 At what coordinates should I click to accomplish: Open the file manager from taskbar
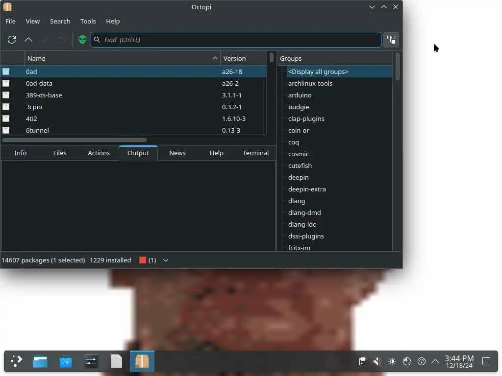pyautogui.click(x=40, y=361)
